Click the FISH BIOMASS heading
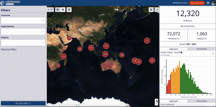The height and width of the screenshot is (107, 216). point(167,104)
